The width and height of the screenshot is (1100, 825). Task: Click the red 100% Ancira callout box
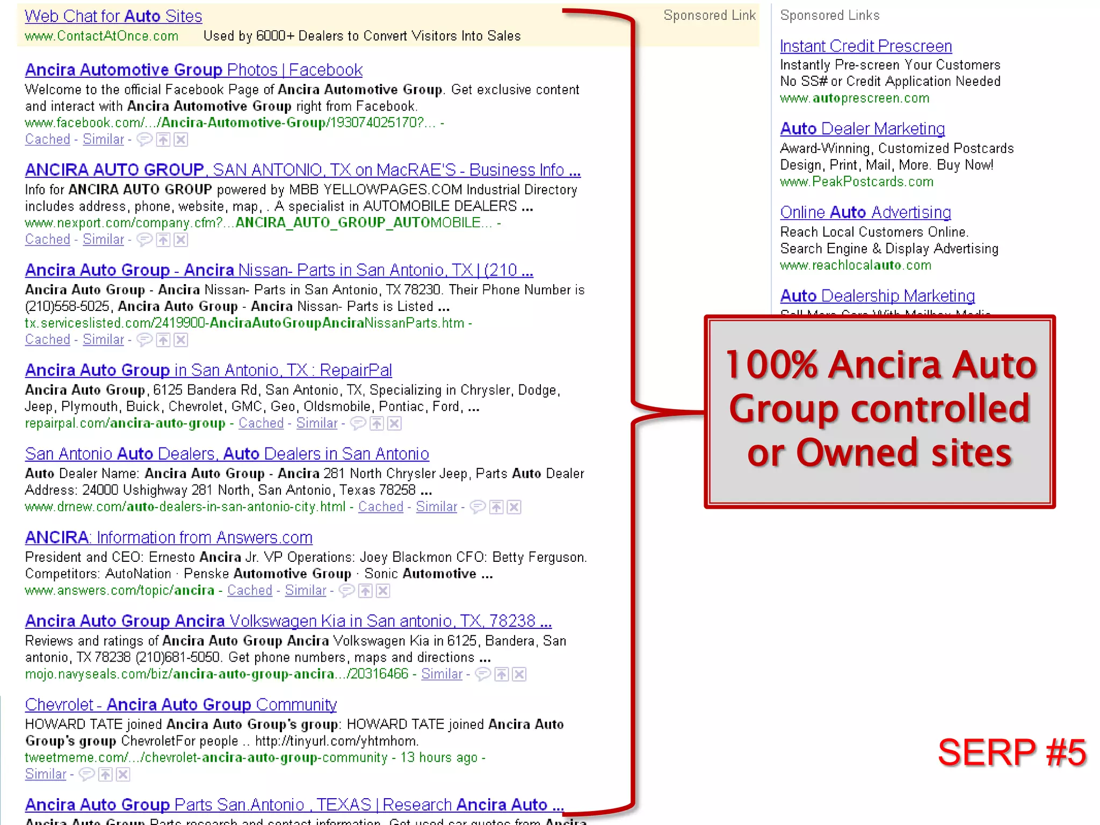[x=879, y=411]
